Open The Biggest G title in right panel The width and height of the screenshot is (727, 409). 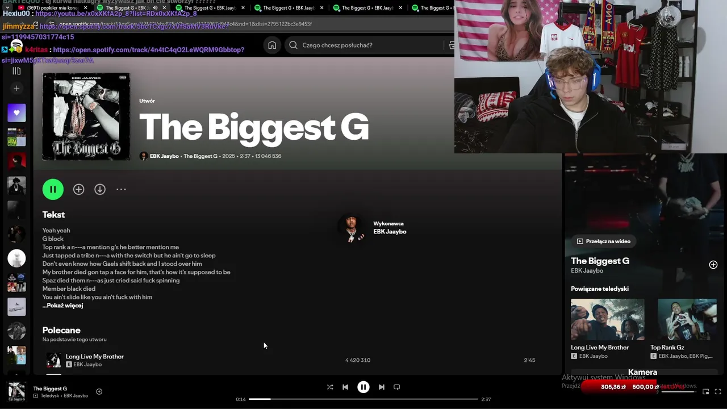click(x=600, y=261)
